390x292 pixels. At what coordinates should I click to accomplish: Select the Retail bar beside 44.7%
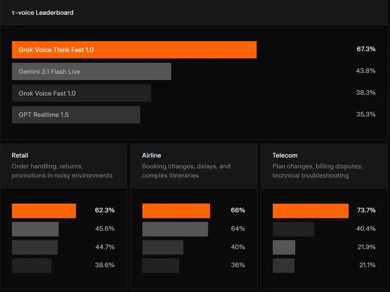click(35, 247)
